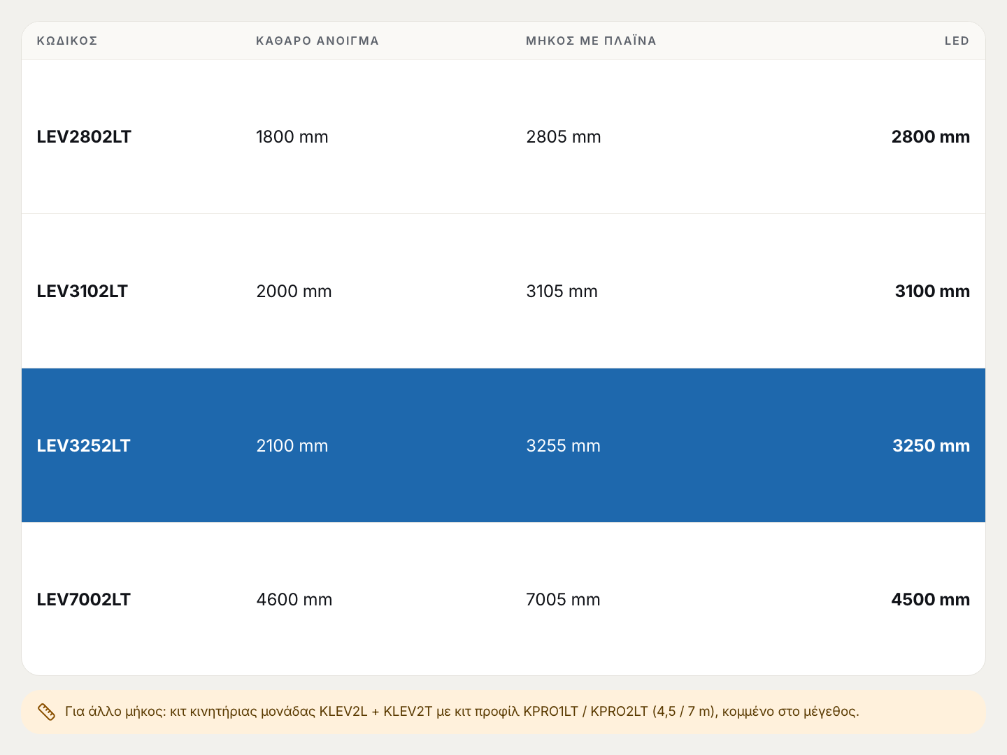Click the 3105 mm length value
Viewport: 1007px width, 755px height.
(x=562, y=292)
